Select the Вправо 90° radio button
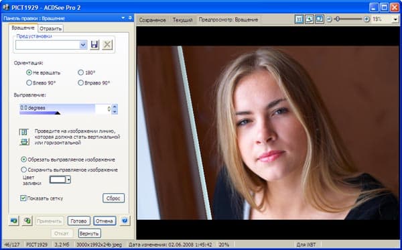 80,82
